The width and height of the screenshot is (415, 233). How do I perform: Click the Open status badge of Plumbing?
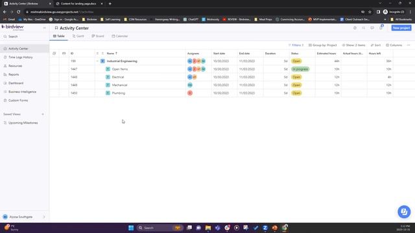click(x=296, y=93)
